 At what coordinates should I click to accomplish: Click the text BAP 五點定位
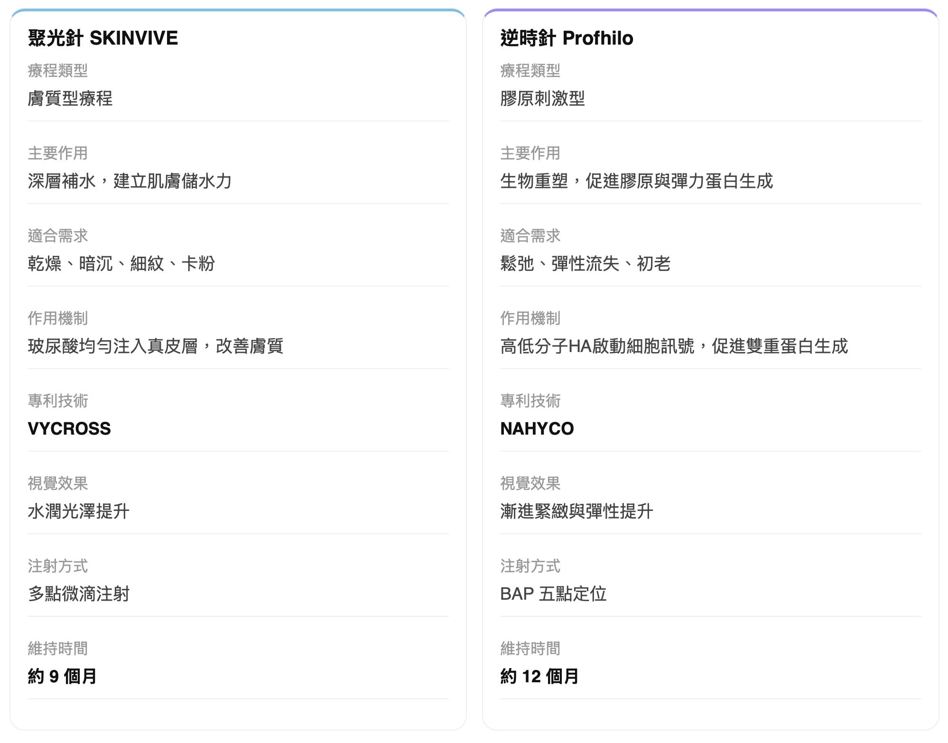[554, 594]
